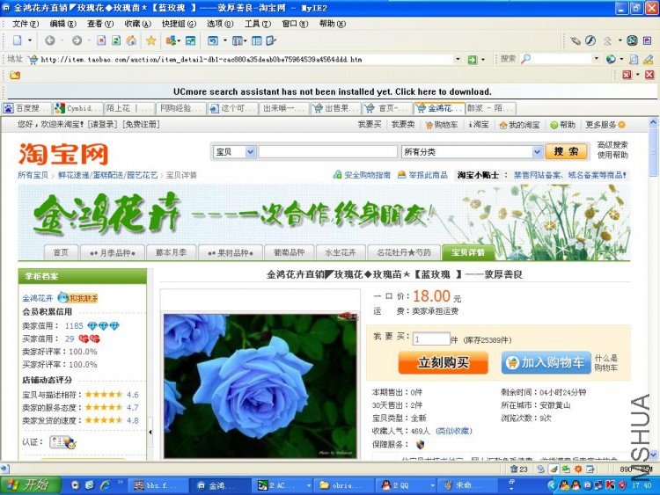
Task: Open the 收藏 menu in menu bar
Action: click(137, 24)
